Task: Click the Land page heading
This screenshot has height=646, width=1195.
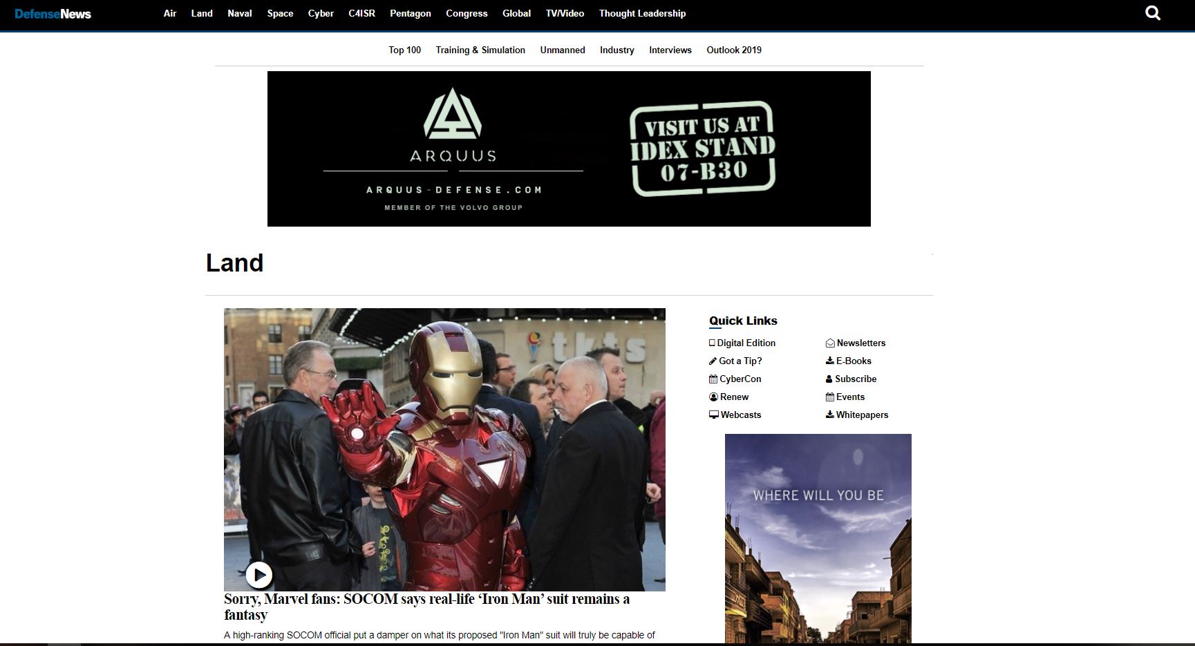Action: click(234, 263)
